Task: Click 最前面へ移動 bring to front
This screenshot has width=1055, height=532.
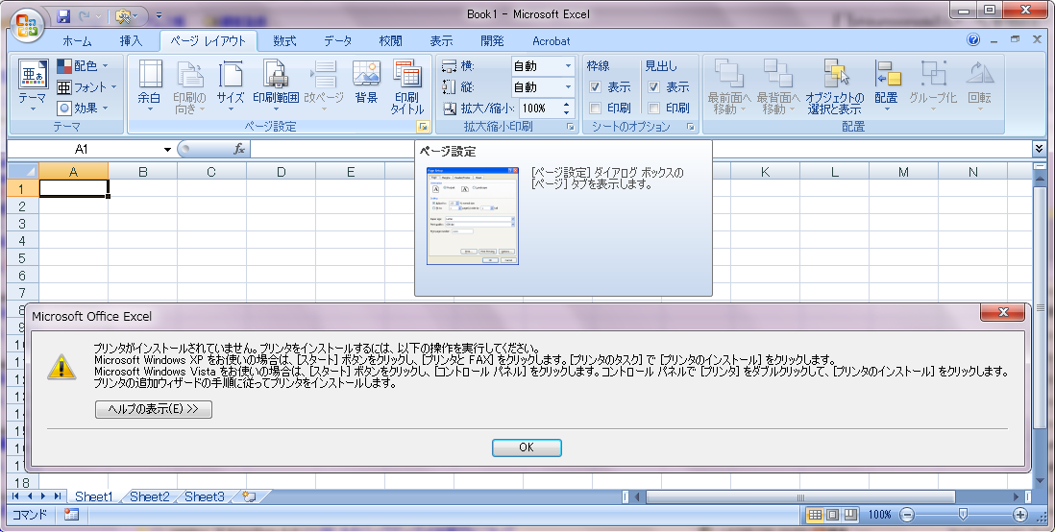Action: (x=728, y=86)
